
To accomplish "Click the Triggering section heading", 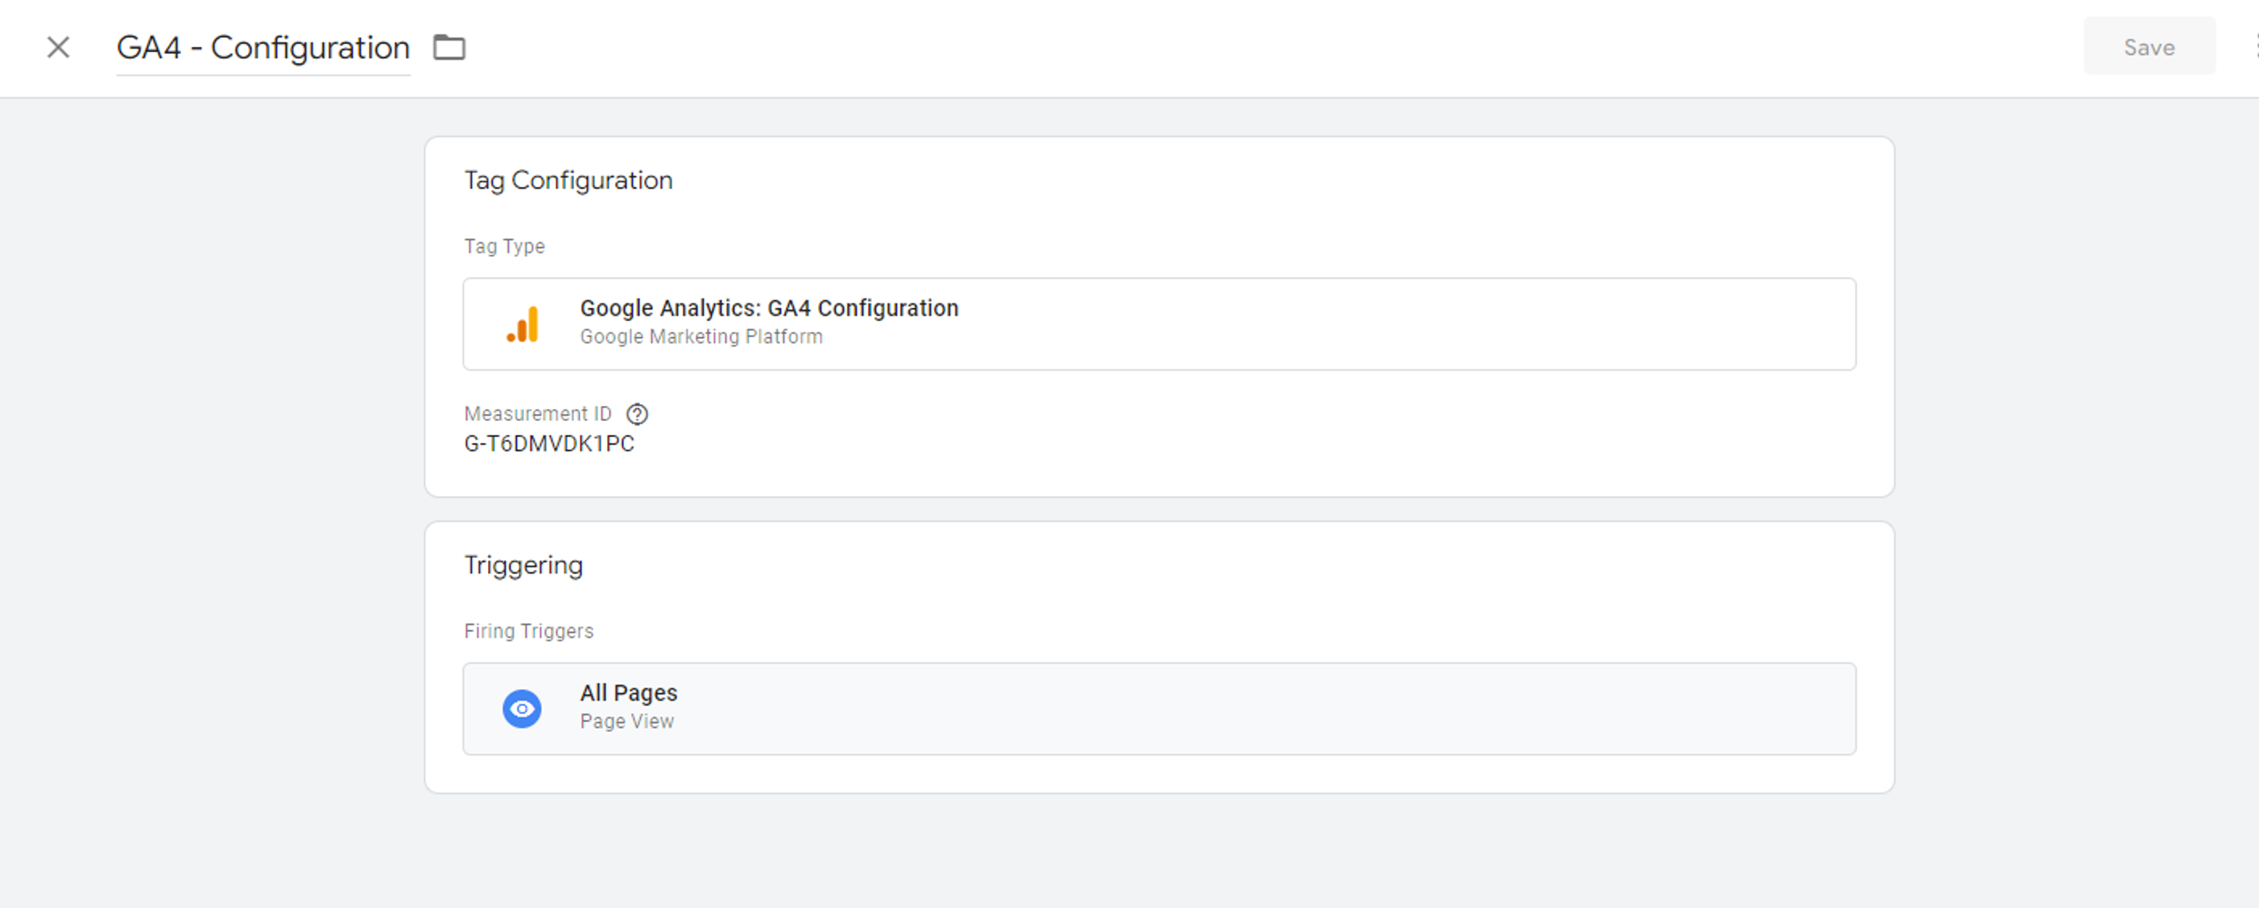I will [x=523, y=565].
